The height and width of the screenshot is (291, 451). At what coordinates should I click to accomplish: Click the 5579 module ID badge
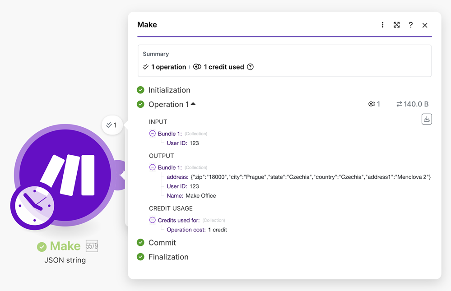pos(92,246)
